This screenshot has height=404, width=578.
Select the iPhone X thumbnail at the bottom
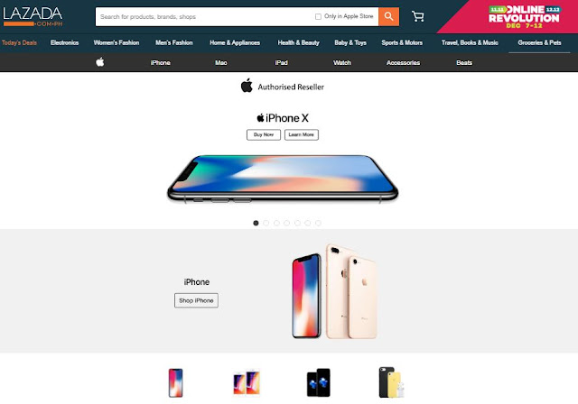(x=176, y=382)
